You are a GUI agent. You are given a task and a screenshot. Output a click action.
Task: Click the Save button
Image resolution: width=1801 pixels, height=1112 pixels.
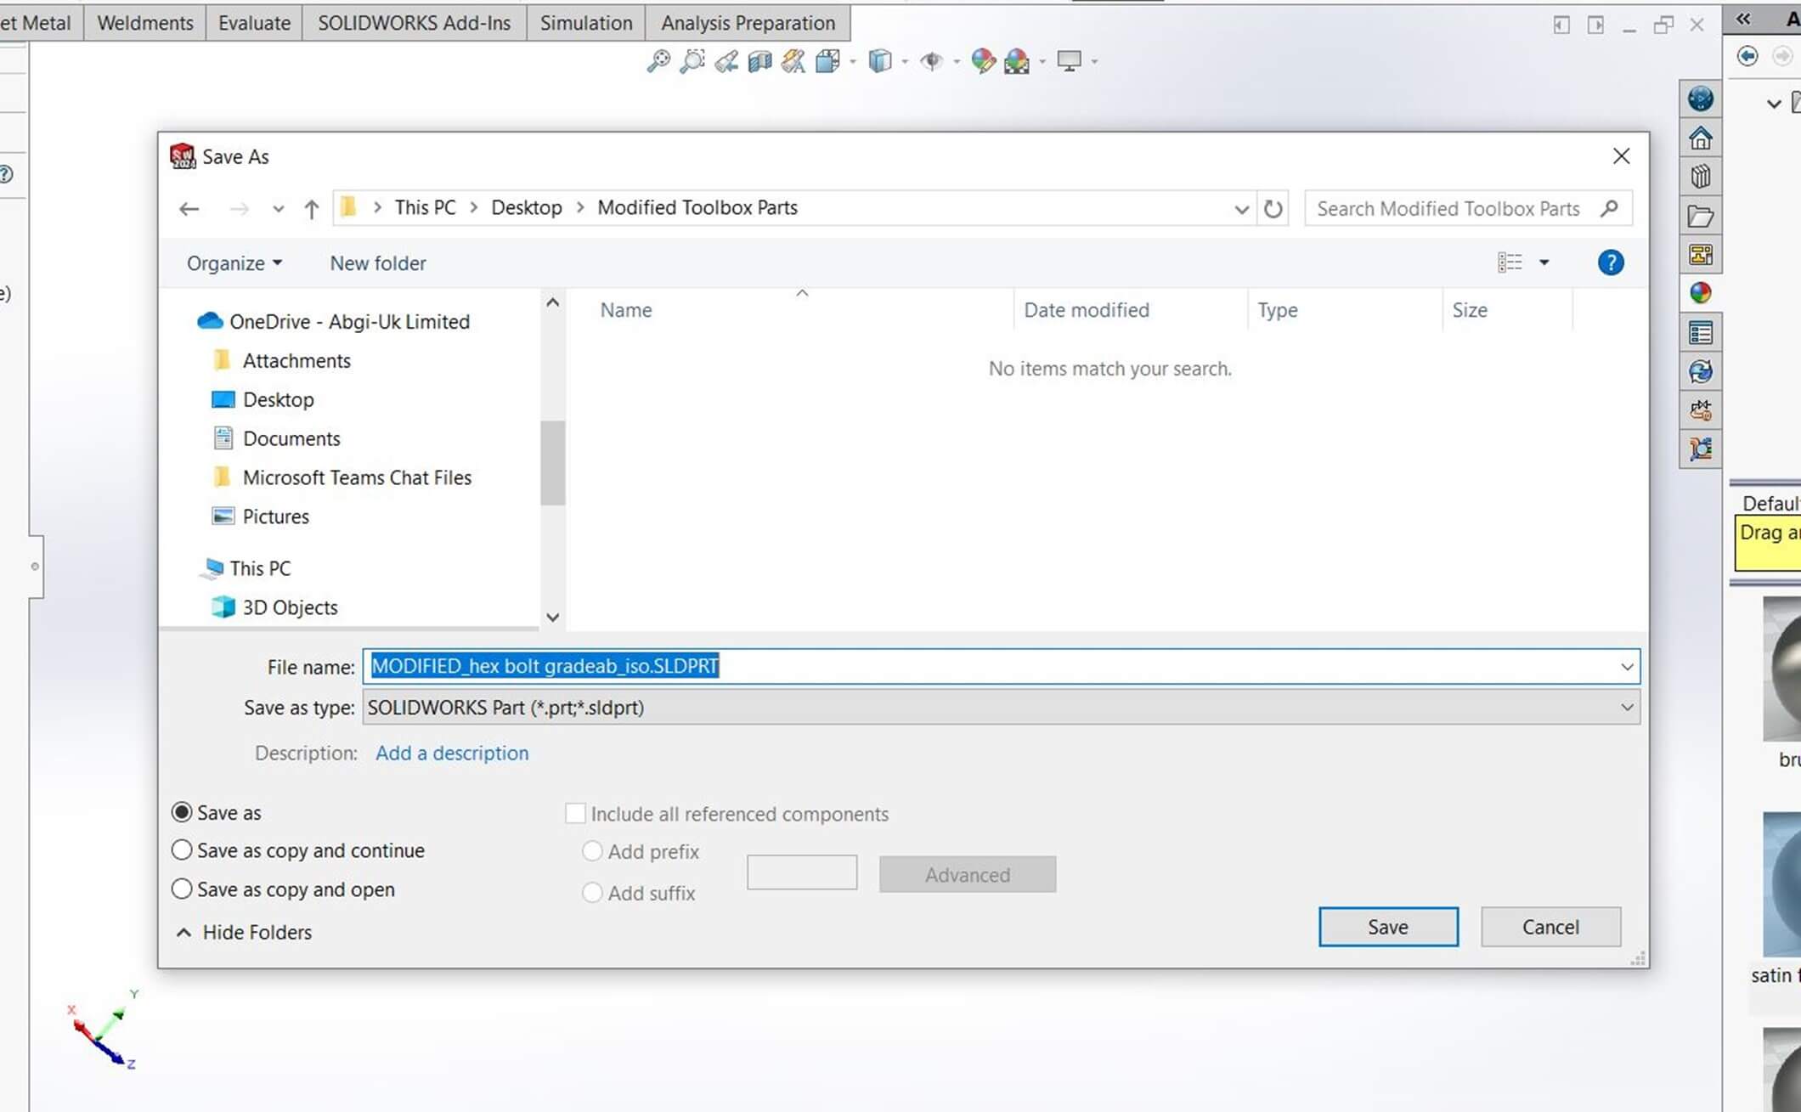pos(1387,927)
